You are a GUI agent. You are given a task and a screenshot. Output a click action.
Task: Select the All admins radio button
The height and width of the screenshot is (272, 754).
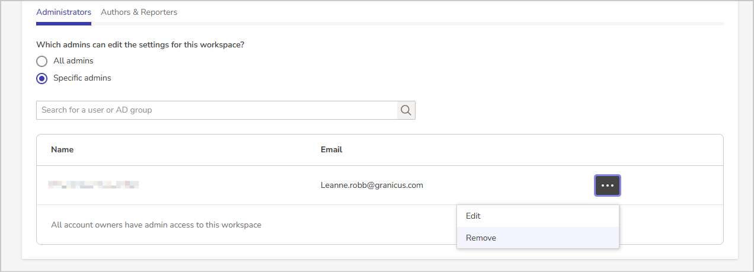pyautogui.click(x=41, y=61)
